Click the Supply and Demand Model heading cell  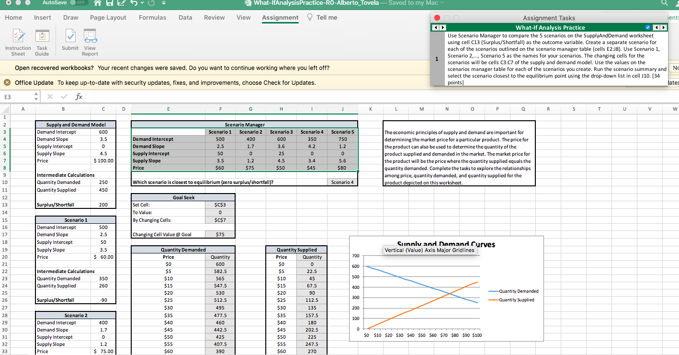pos(76,125)
